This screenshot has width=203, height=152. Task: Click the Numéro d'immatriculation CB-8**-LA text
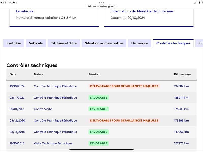tap(46, 18)
